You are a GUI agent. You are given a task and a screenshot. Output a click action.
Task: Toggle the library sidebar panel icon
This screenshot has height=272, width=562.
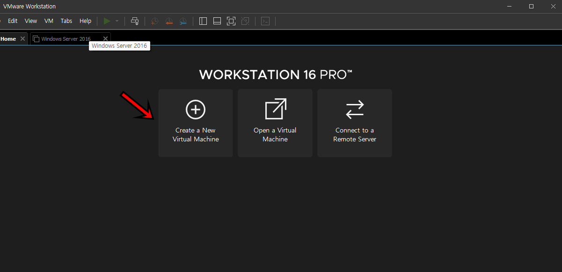click(x=203, y=21)
